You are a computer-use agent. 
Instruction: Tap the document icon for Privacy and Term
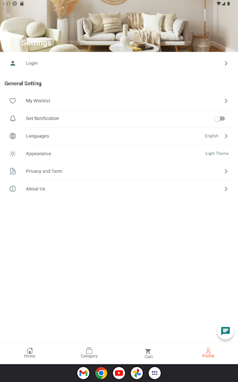(13, 171)
